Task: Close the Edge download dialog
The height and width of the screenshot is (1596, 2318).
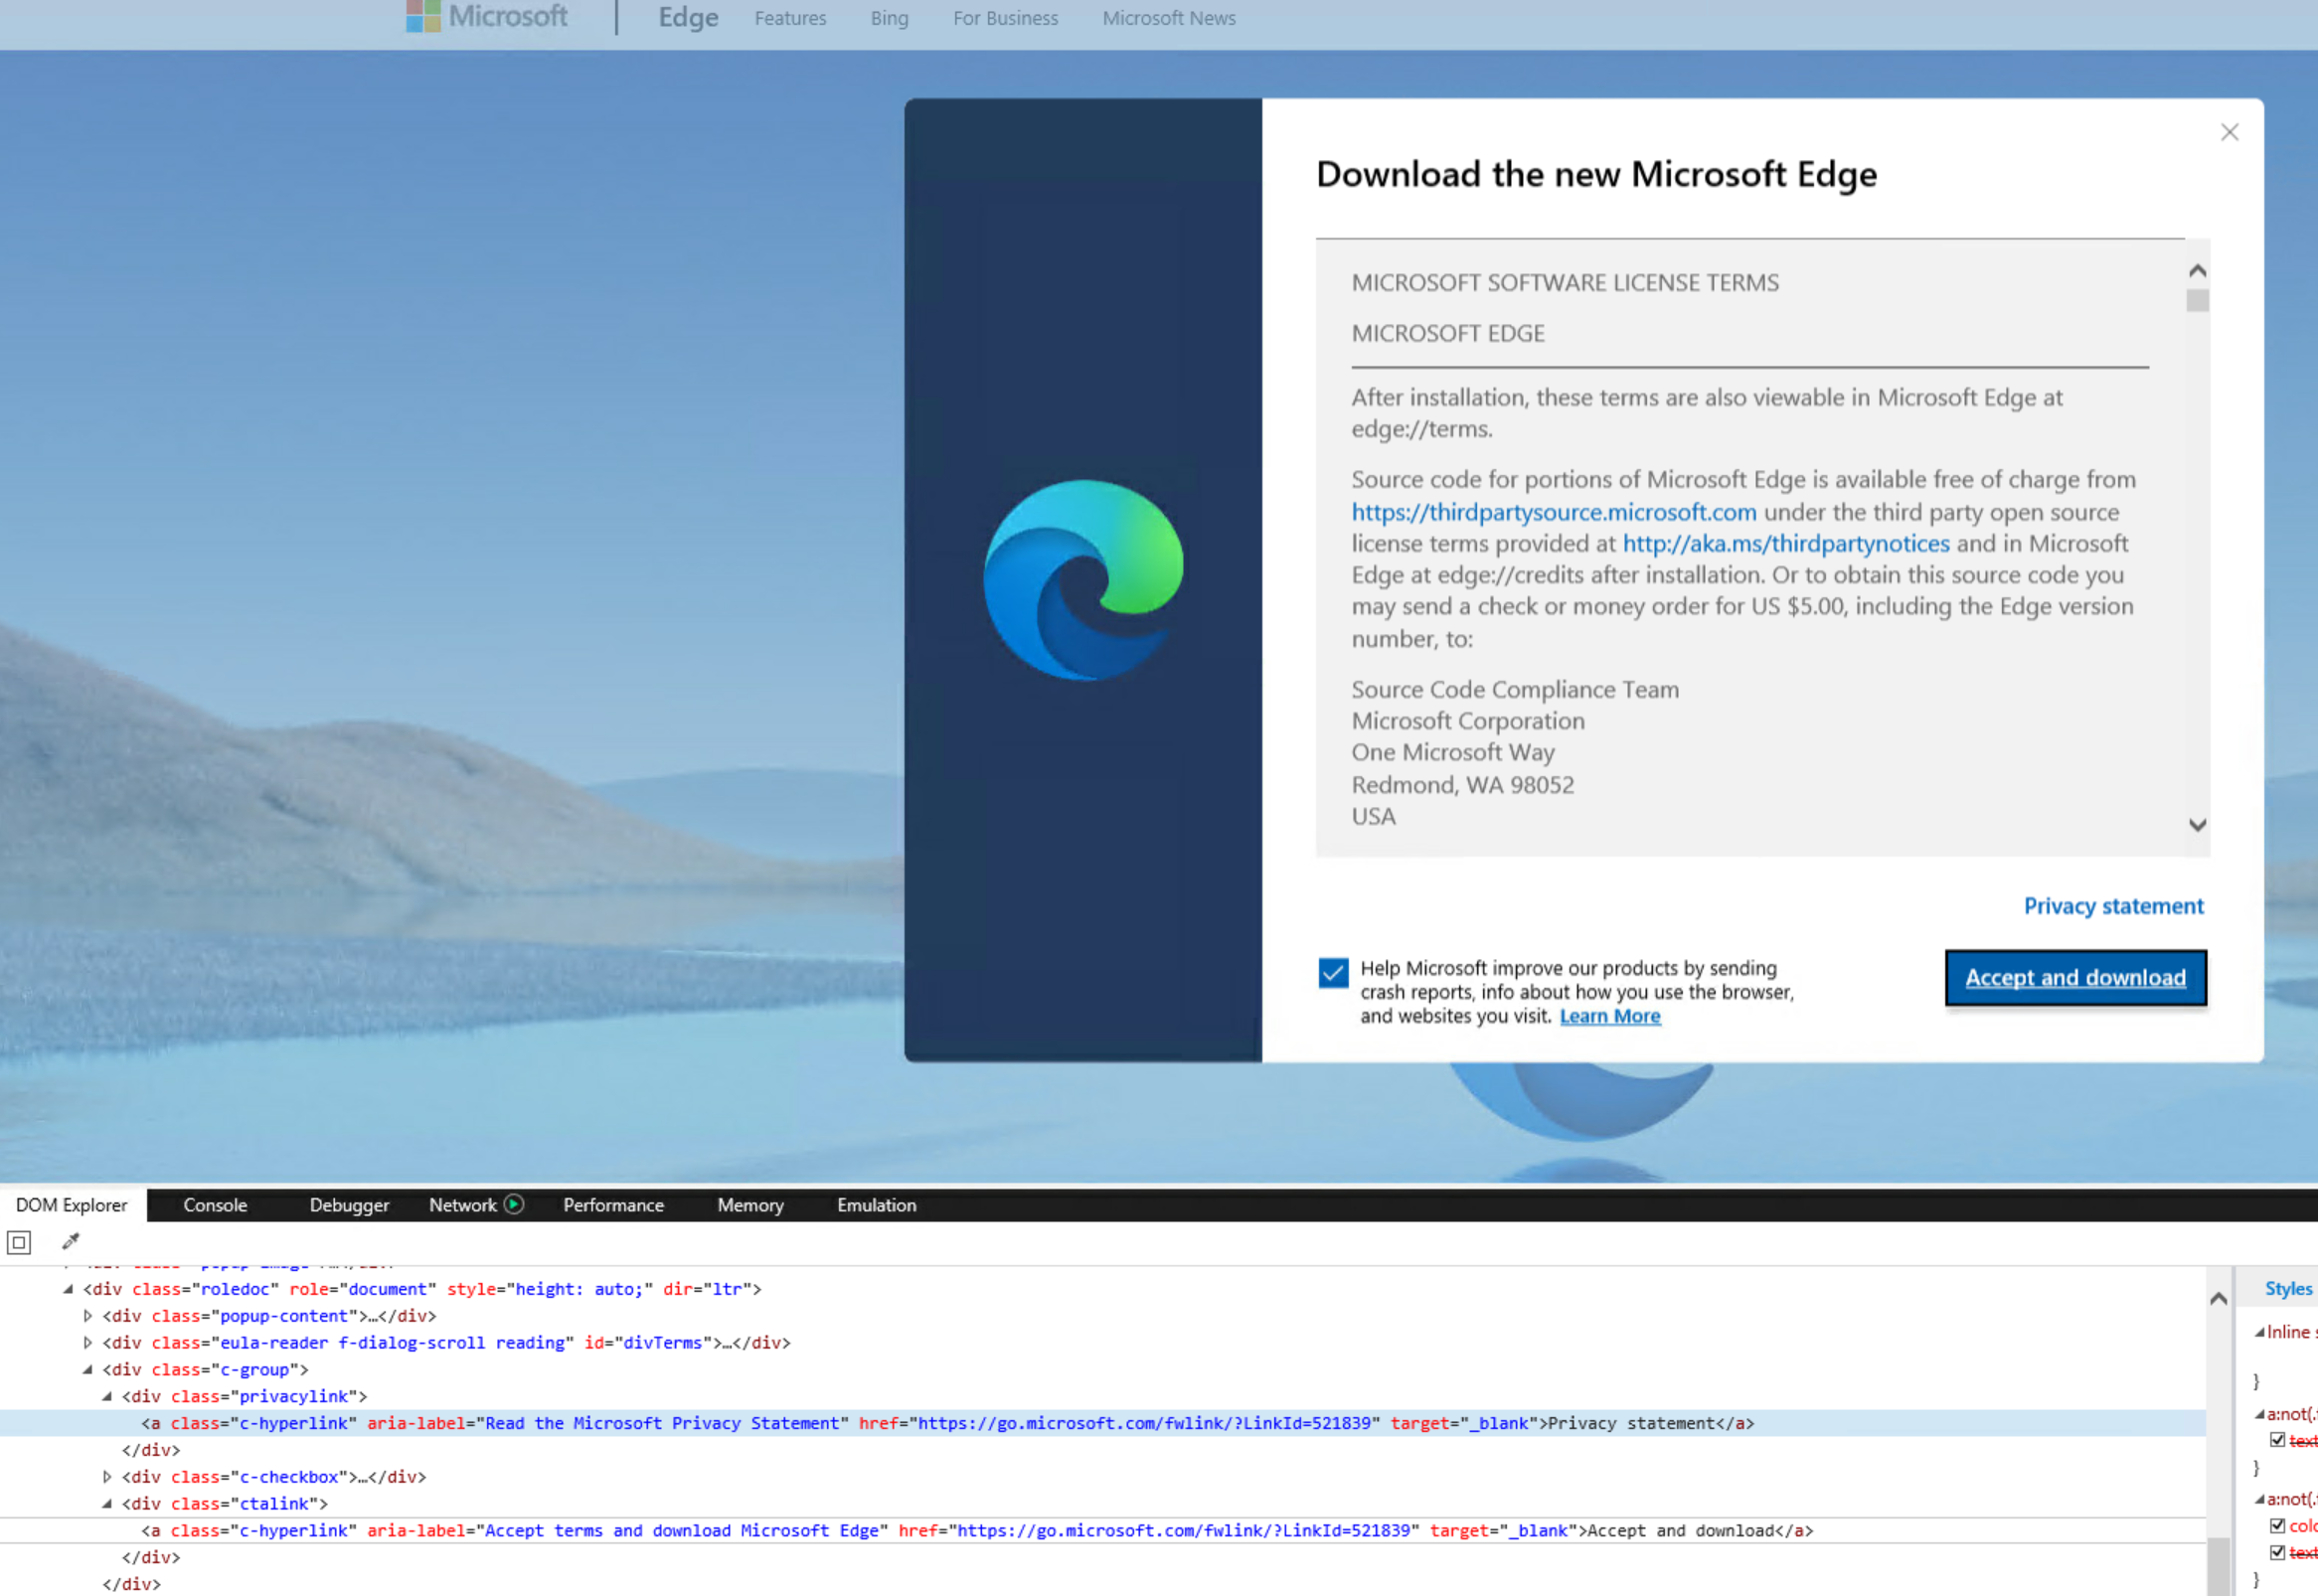Action: tap(2229, 132)
